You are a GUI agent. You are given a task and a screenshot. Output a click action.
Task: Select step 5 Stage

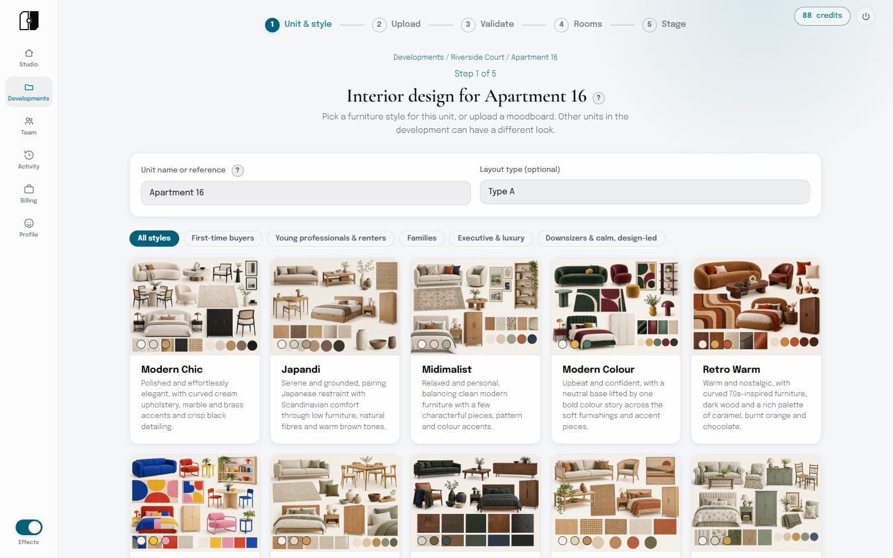pos(664,24)
